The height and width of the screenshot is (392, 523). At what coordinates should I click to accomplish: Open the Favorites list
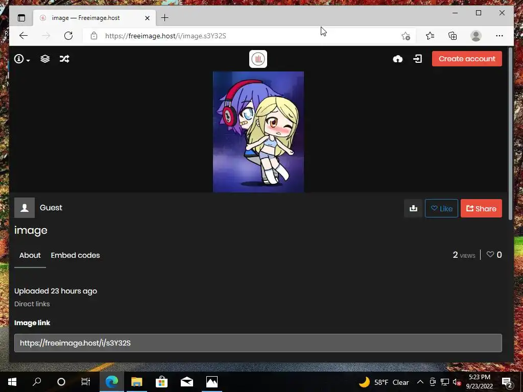pyautogui.click(x=430, y=36)
